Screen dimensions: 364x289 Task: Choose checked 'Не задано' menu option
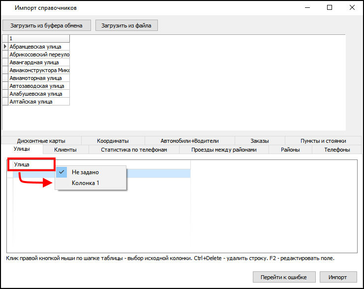(x=85, y=172)
